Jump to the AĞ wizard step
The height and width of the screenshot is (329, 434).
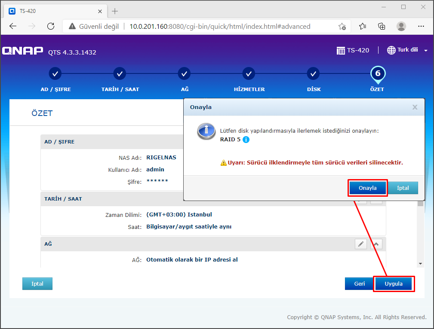click(184, 73)
